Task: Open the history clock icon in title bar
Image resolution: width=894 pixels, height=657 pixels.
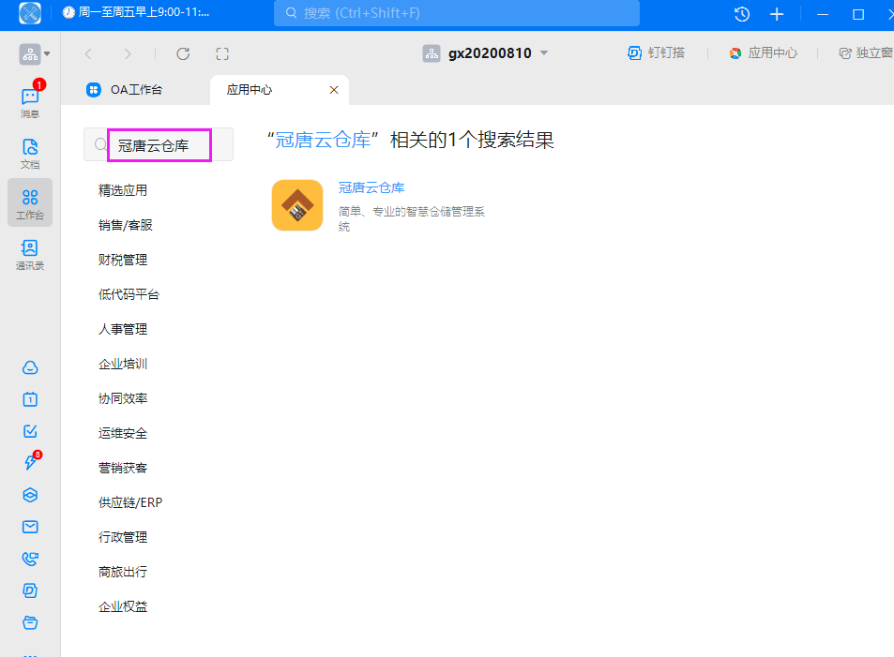Action: click(x=742, y=14)
